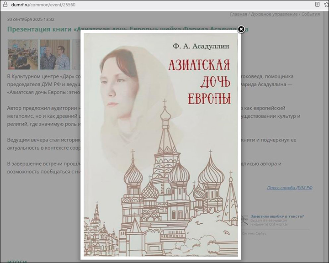Screen dimensions: 329x263
Task: Click the red Азиатская дочь Европы cover title
Action: pyautogui.click(x=198, y=81)
